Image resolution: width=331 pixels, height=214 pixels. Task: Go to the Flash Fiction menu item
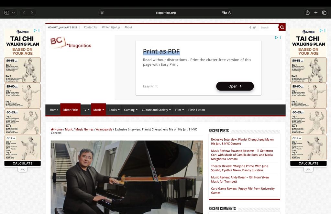coord(196,110)
